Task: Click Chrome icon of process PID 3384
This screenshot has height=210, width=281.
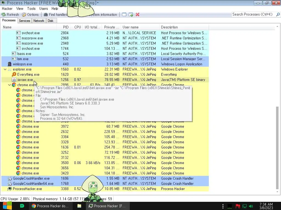Action: pos(18,137)
